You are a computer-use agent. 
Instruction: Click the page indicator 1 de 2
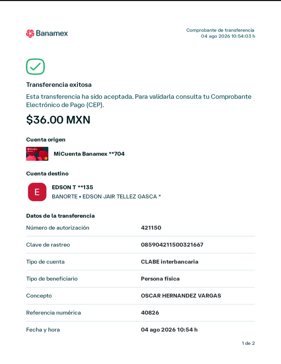[248, 343]
